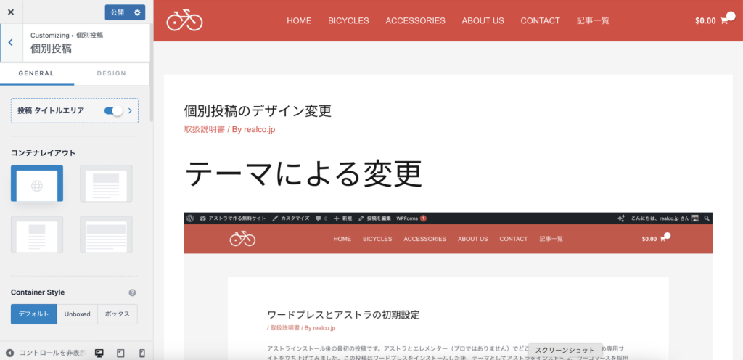743x360 pixels.
Task: Open HOME in the site header menu
Action: 299,21
